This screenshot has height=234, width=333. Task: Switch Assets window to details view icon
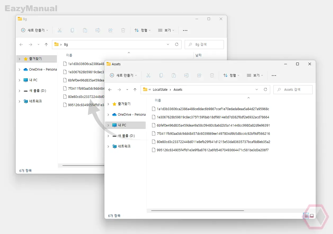(306, 216)
